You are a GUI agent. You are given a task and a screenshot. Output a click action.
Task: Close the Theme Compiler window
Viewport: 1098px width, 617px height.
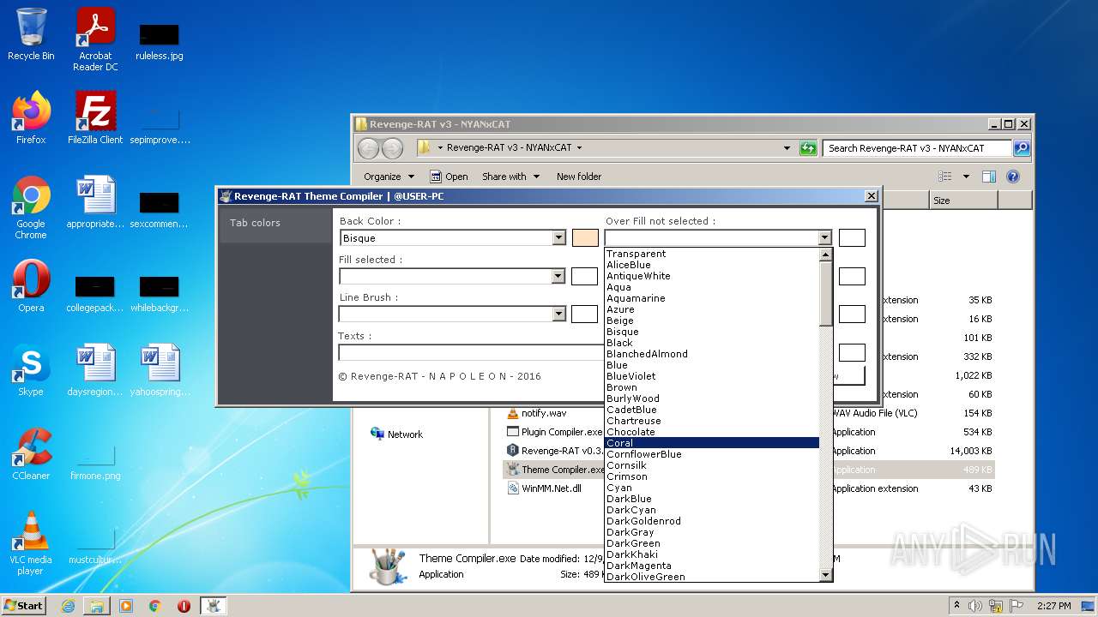871,196
